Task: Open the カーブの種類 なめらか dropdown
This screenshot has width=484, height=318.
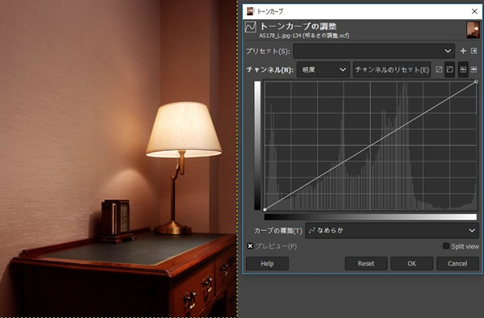Action: [x=392, y=231]
